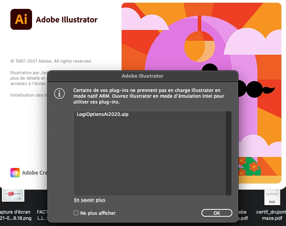Click the Adobe Illustrator Ai logo icon
Viewport: 286px width, 226px height.
[21, 19]
